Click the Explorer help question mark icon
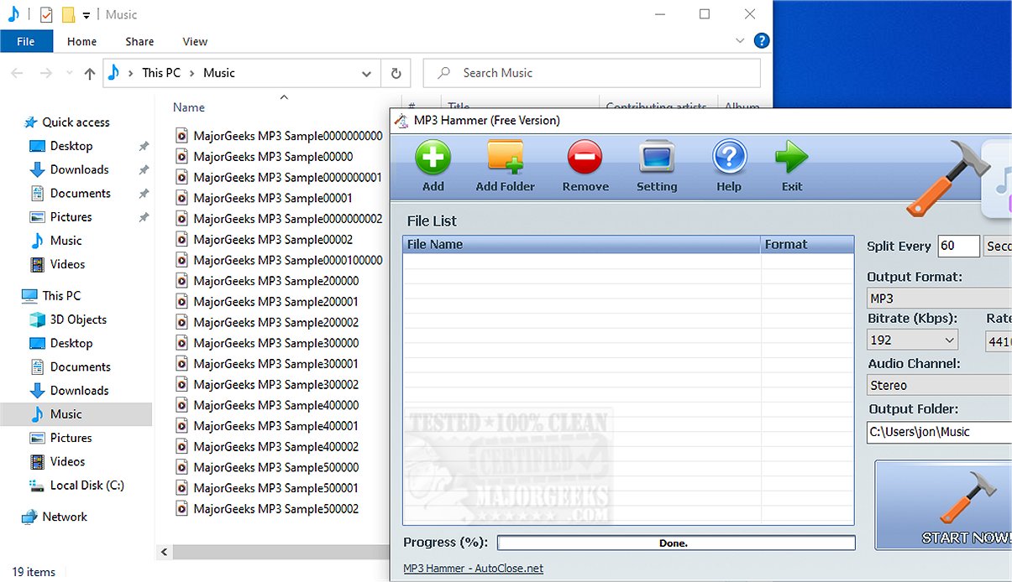1012x582 pixels. point(761,40)
